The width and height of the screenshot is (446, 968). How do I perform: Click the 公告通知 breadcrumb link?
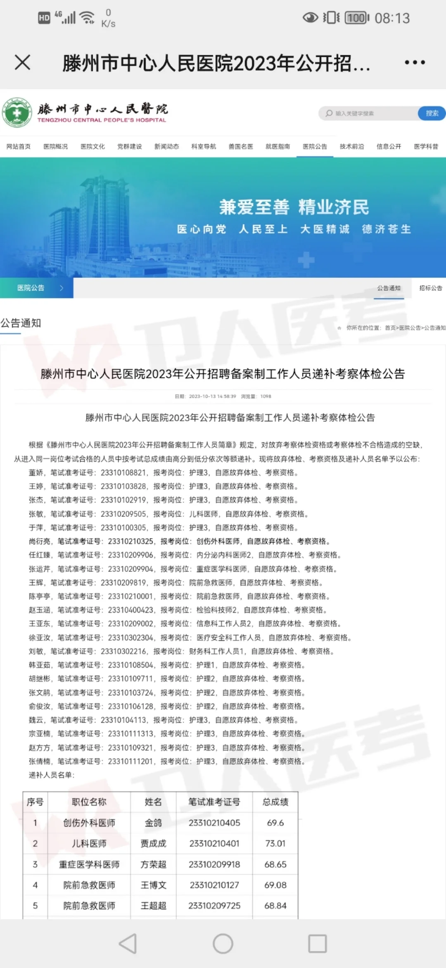435,328
